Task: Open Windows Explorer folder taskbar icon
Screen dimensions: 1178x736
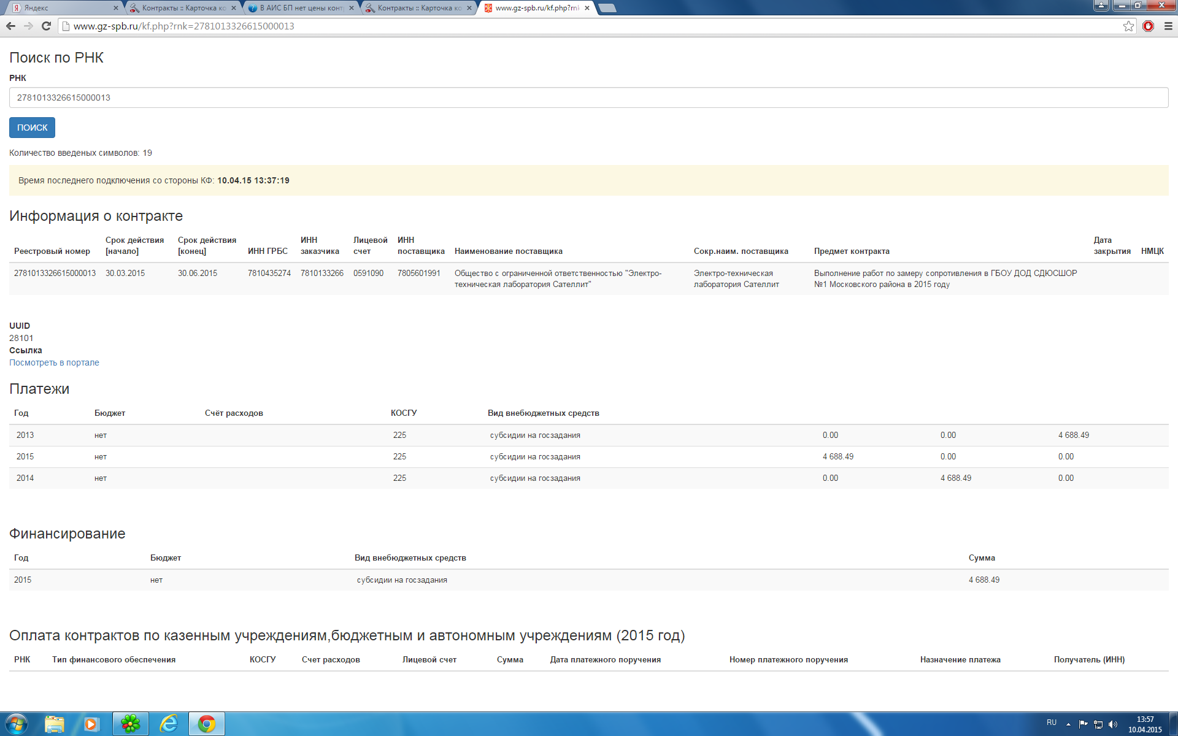Action: click(x=55, y=724)
